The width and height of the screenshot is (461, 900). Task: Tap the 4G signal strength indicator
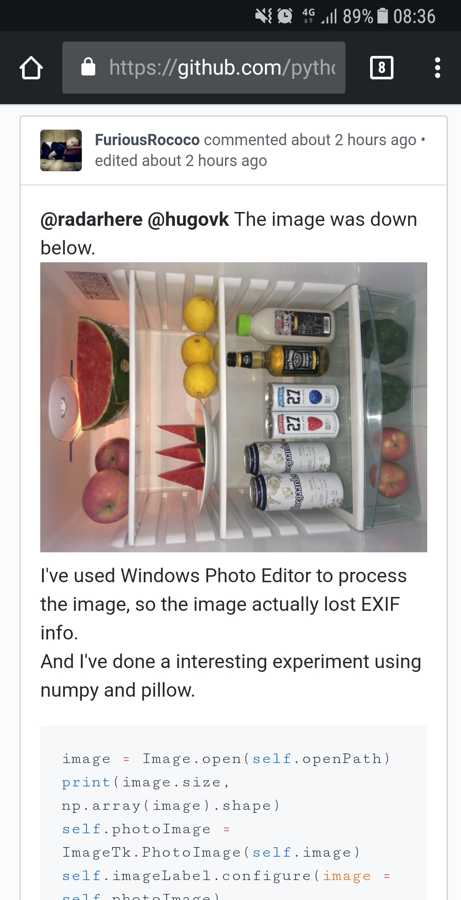click(320, 16)
